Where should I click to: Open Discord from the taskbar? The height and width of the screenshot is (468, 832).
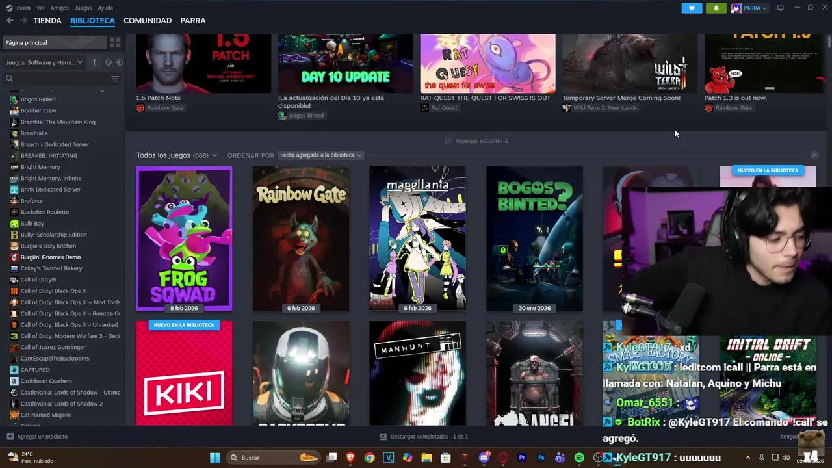484,458
